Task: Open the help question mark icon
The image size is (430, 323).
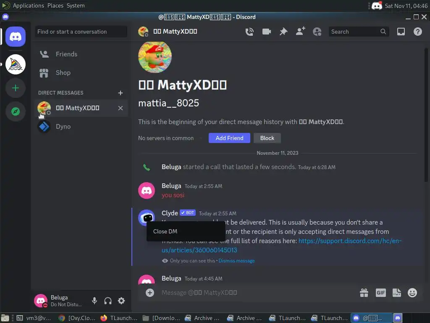Action: click(418, 32)
